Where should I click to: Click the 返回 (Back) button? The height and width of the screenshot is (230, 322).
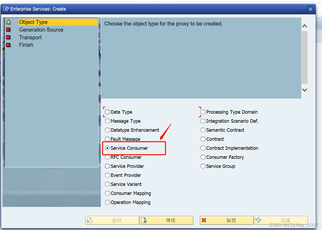[112, 220]
